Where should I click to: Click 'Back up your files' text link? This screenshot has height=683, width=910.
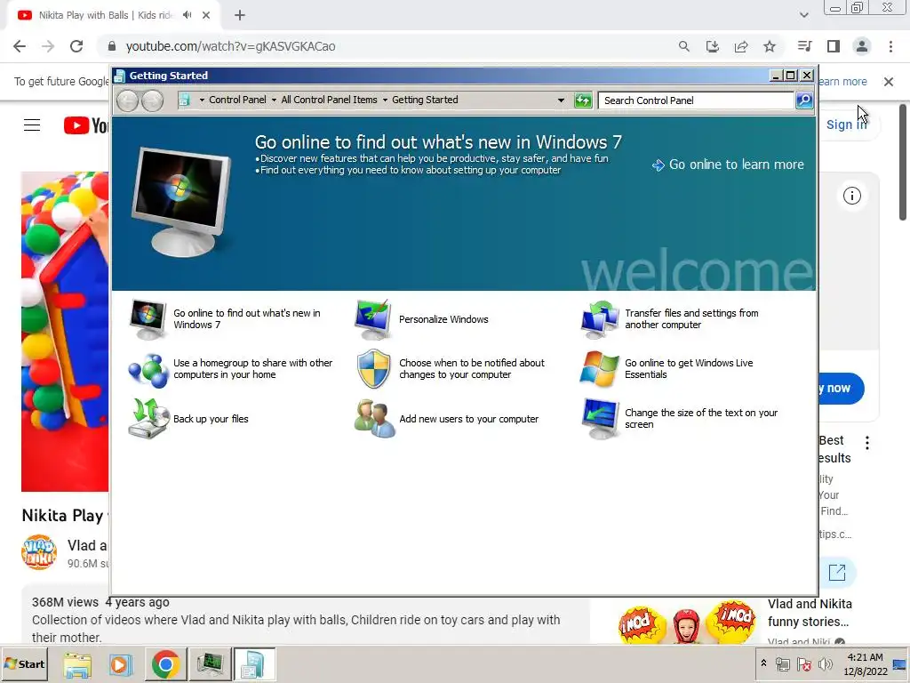tap(211, 419)
